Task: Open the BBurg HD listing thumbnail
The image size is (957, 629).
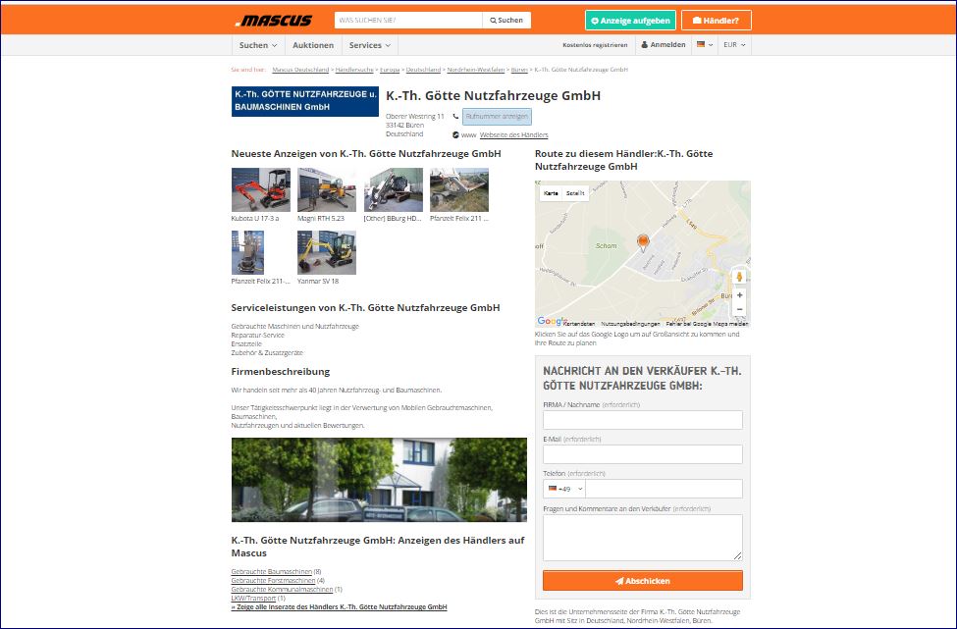Action: [393, 189]
